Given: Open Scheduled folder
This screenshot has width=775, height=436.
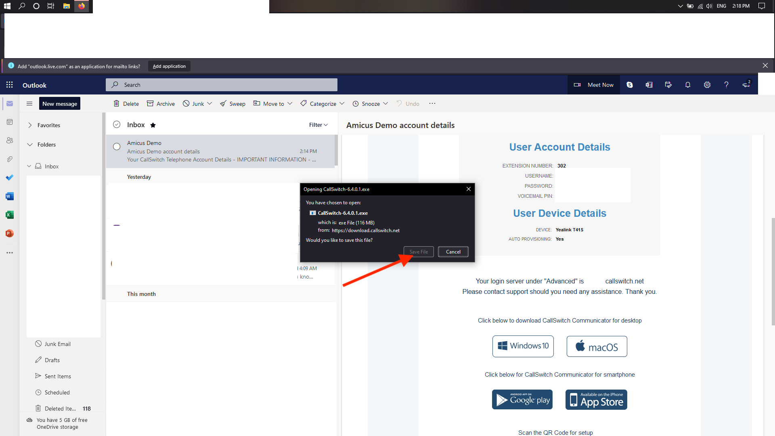Looking at the screenshot, I should 57,392.
